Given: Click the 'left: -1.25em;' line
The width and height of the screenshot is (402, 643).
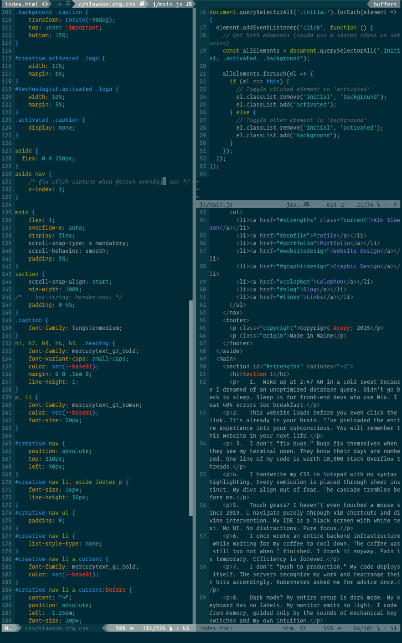Looking at the screenshot, I should pos(52,613).
